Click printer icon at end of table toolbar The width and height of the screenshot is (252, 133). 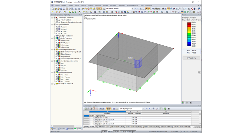[x=168, y=109]
